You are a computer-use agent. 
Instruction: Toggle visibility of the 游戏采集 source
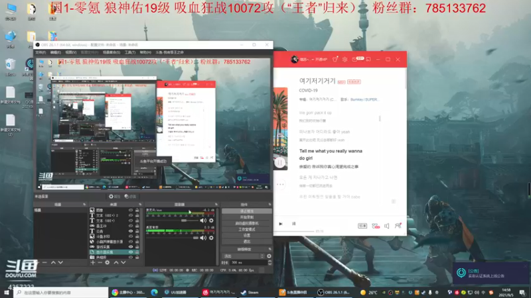(131, 247)
